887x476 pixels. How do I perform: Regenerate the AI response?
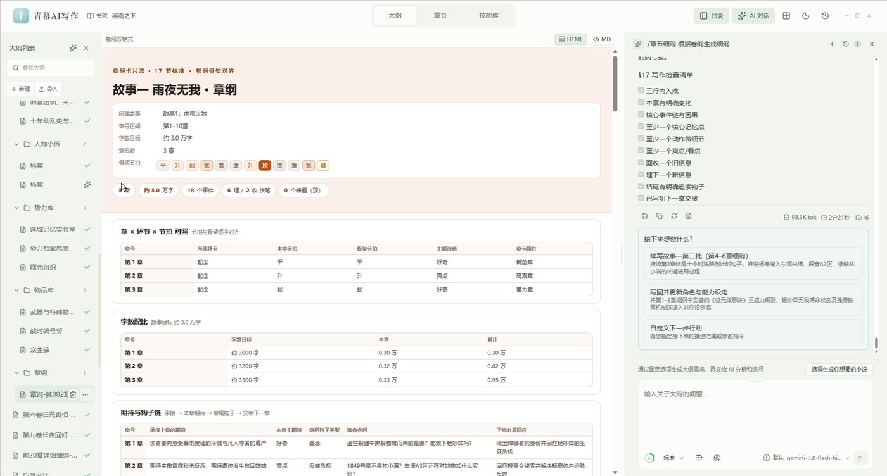(674, 216)
